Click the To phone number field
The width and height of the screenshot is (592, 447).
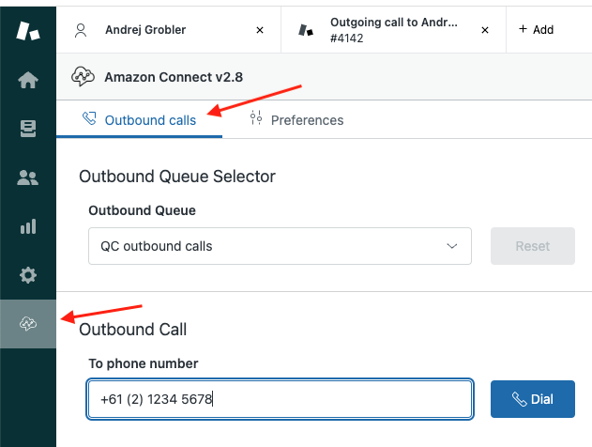[x=280, y=399]
